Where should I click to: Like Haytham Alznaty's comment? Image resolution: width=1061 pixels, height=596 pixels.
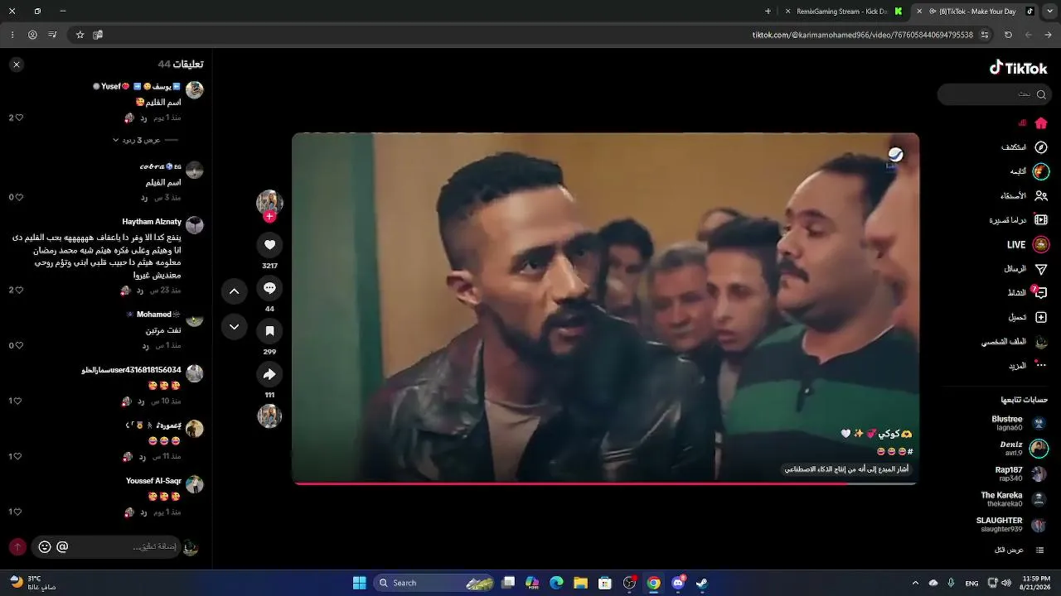point(19,291)
